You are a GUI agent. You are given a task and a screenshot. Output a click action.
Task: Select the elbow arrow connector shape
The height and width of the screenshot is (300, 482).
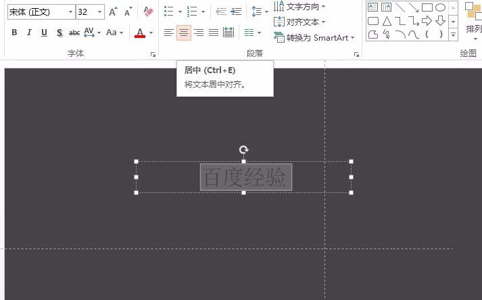pyautogui.click(x=414, y=21)
